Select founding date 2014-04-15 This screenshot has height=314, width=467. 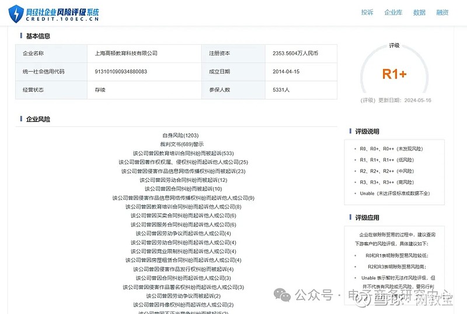286,72
